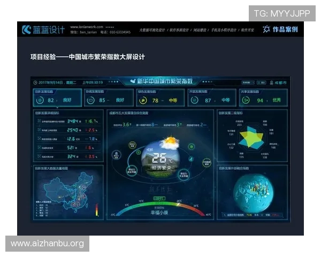Image resolution: width=321 pixels, height=257 pixels.
Task: Click the teal bubble at lower-right of orbit
Action: 184,175
